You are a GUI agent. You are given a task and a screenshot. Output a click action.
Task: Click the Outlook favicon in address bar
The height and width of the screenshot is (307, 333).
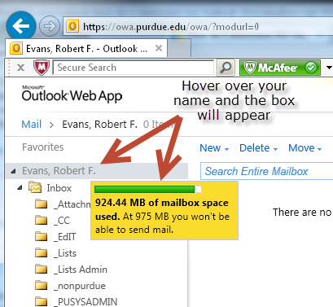tap(72, 27)
